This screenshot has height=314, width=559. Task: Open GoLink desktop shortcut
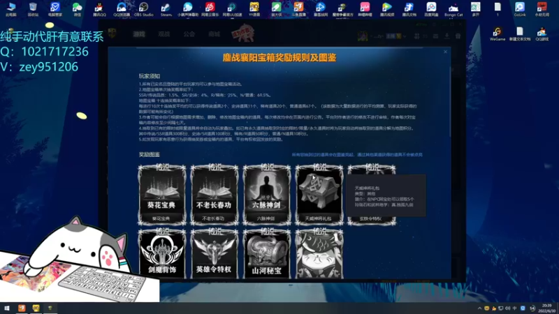coord(520,9)
